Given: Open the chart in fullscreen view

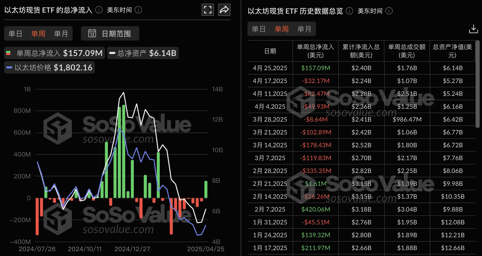Looking at the screenshot, I should 208,10.
